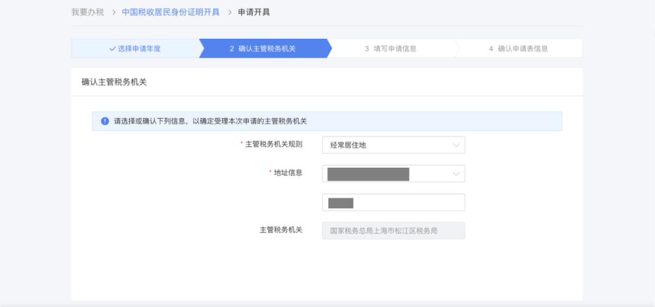Click the 主管税务机关规则 field label
Image resolution: width=655 pixels, height=307 pixels.
pyautogui.click(x=274, y=145)
